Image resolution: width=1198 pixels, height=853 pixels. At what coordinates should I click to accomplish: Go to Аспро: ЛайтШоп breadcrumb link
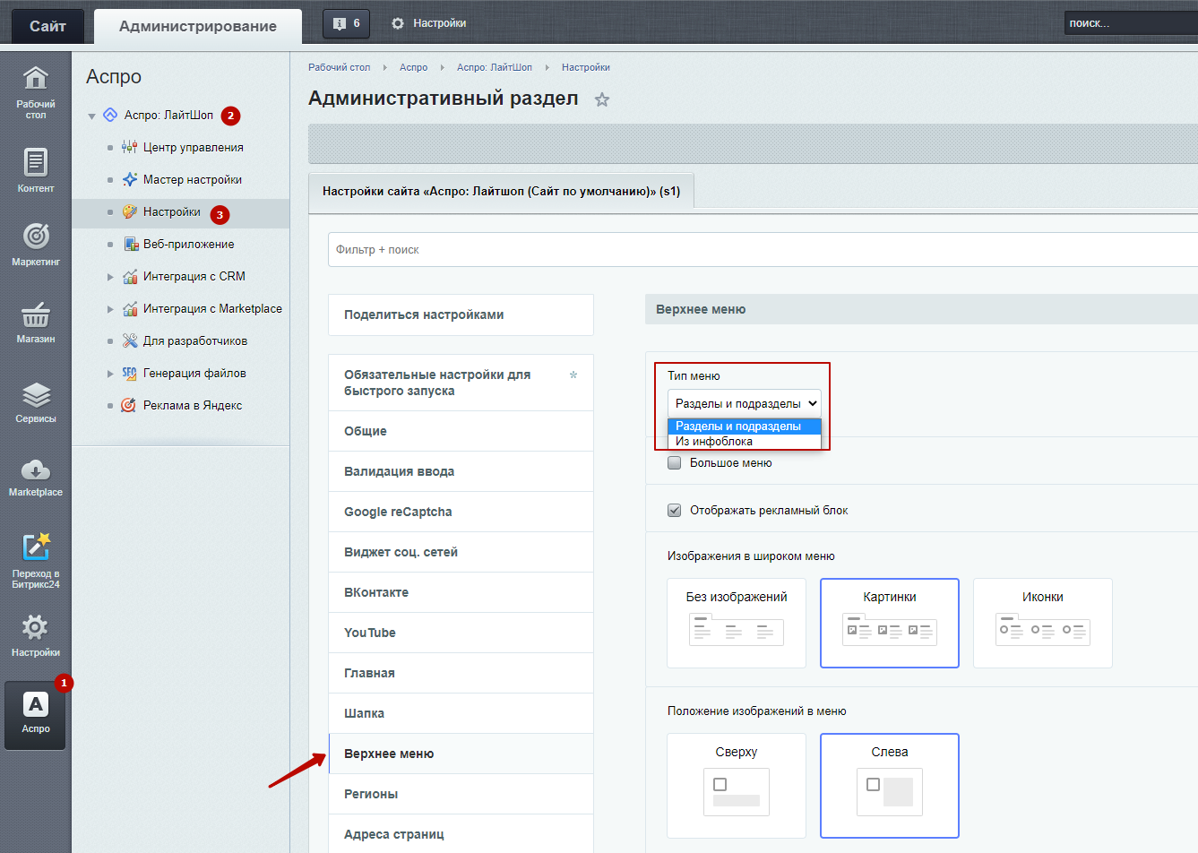495,67
